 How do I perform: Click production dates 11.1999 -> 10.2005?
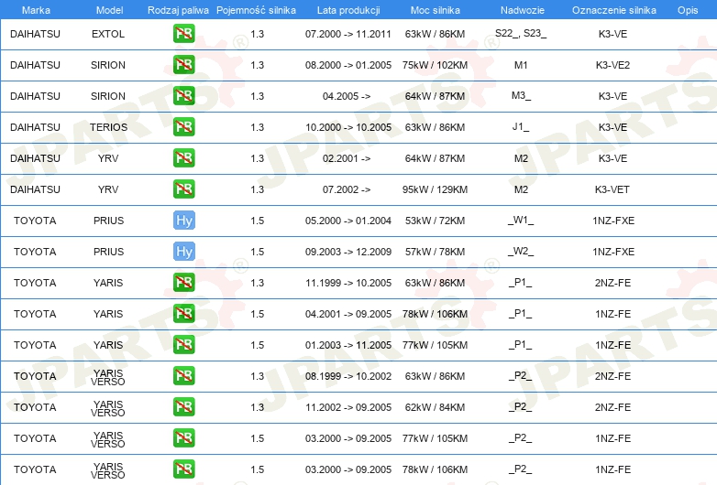coord(348,283)
